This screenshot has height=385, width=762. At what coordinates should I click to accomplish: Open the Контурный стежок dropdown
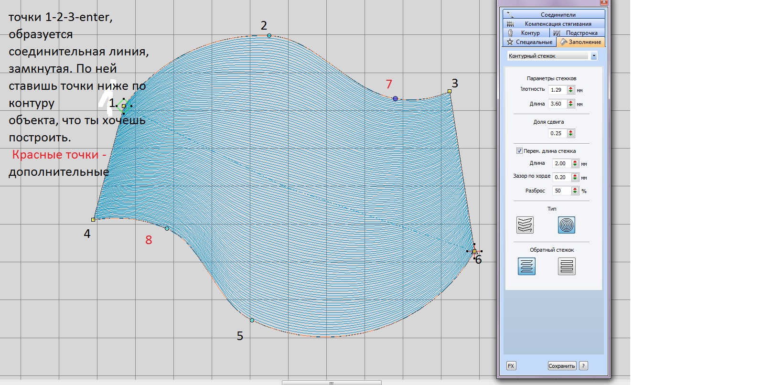point(594,56)
